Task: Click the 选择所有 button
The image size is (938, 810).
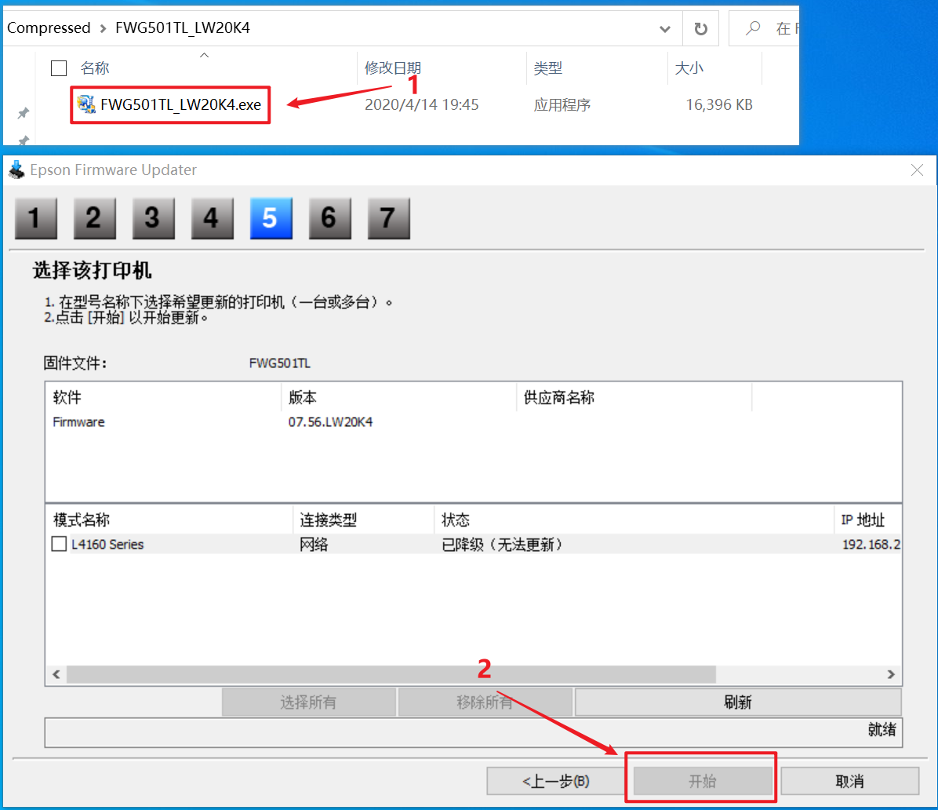Action: coord(309,702)
